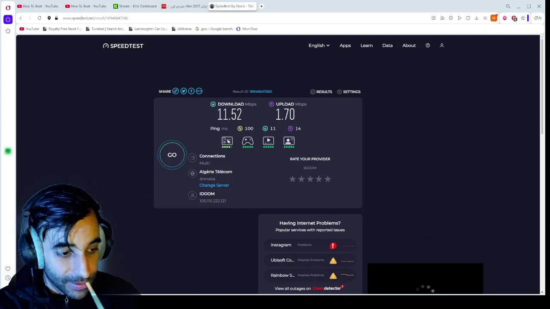Open Mon Flow bookmark
The width and height of the screenshot is (550, 309).
click(x=247, y=29)
